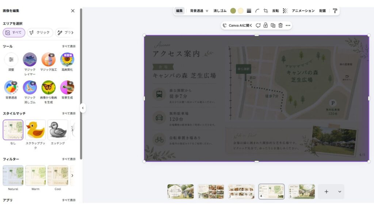374x210 pixels.
Task: Open the more options ellipsis menu
Action: (288, 26)
